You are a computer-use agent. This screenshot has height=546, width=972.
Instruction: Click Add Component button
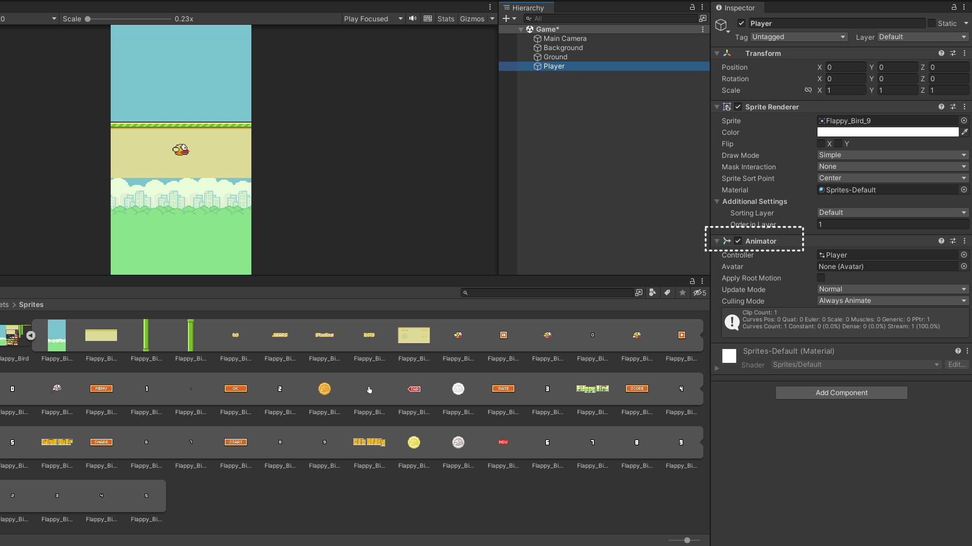841,393
